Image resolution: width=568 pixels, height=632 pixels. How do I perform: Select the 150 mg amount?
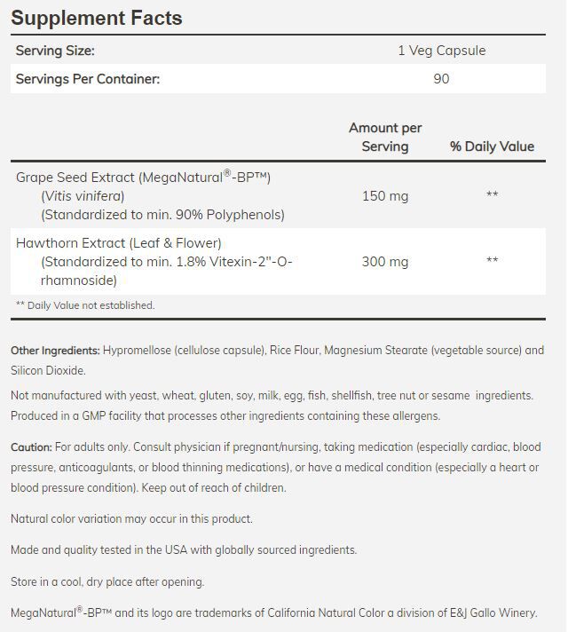pyautogui.click(x=385, y=196)
